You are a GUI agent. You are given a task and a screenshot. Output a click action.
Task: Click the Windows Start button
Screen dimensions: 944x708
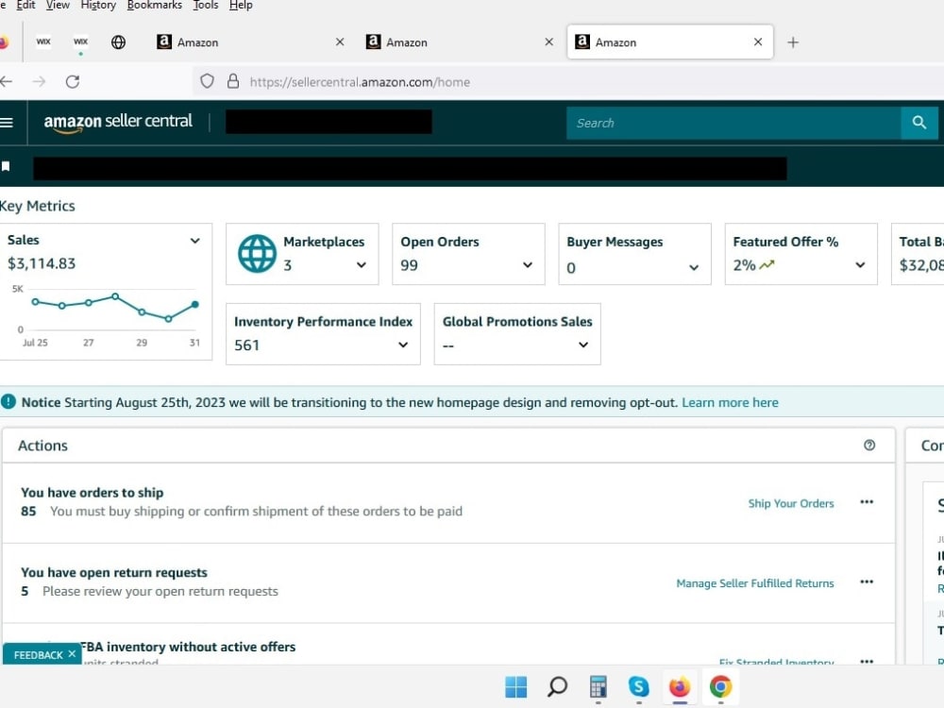click(x=516, y=687)
